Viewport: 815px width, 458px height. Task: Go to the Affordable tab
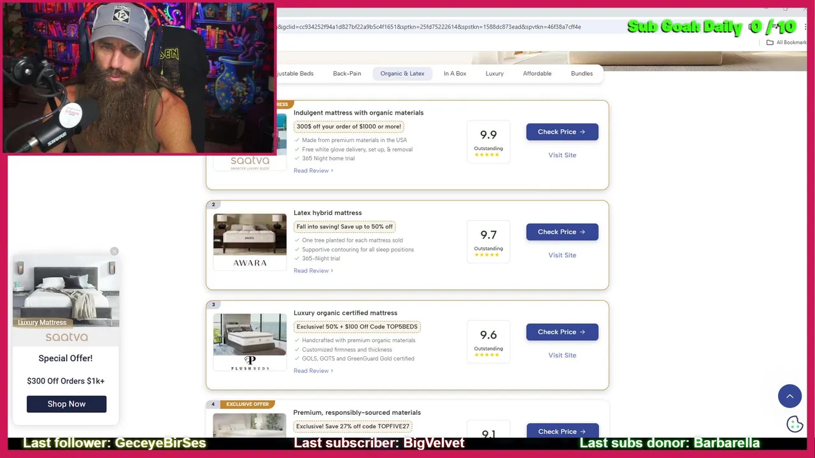tap(537, 73)
